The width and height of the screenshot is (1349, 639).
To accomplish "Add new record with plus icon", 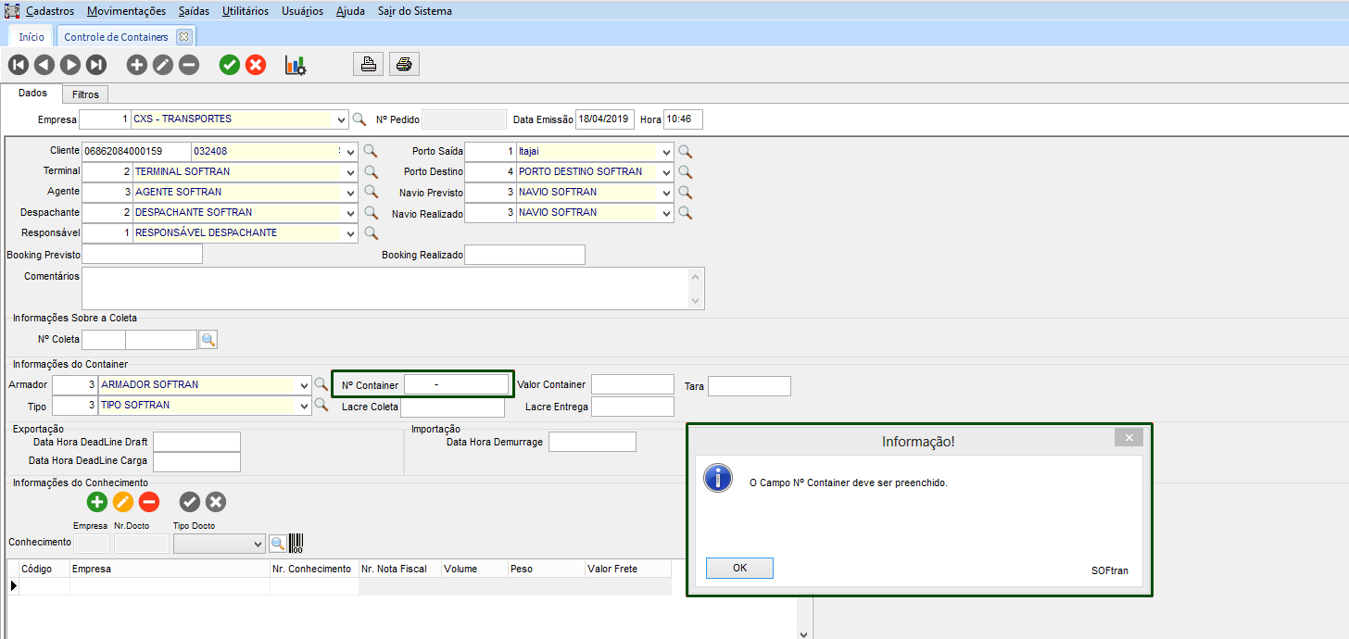I will 137,65.
